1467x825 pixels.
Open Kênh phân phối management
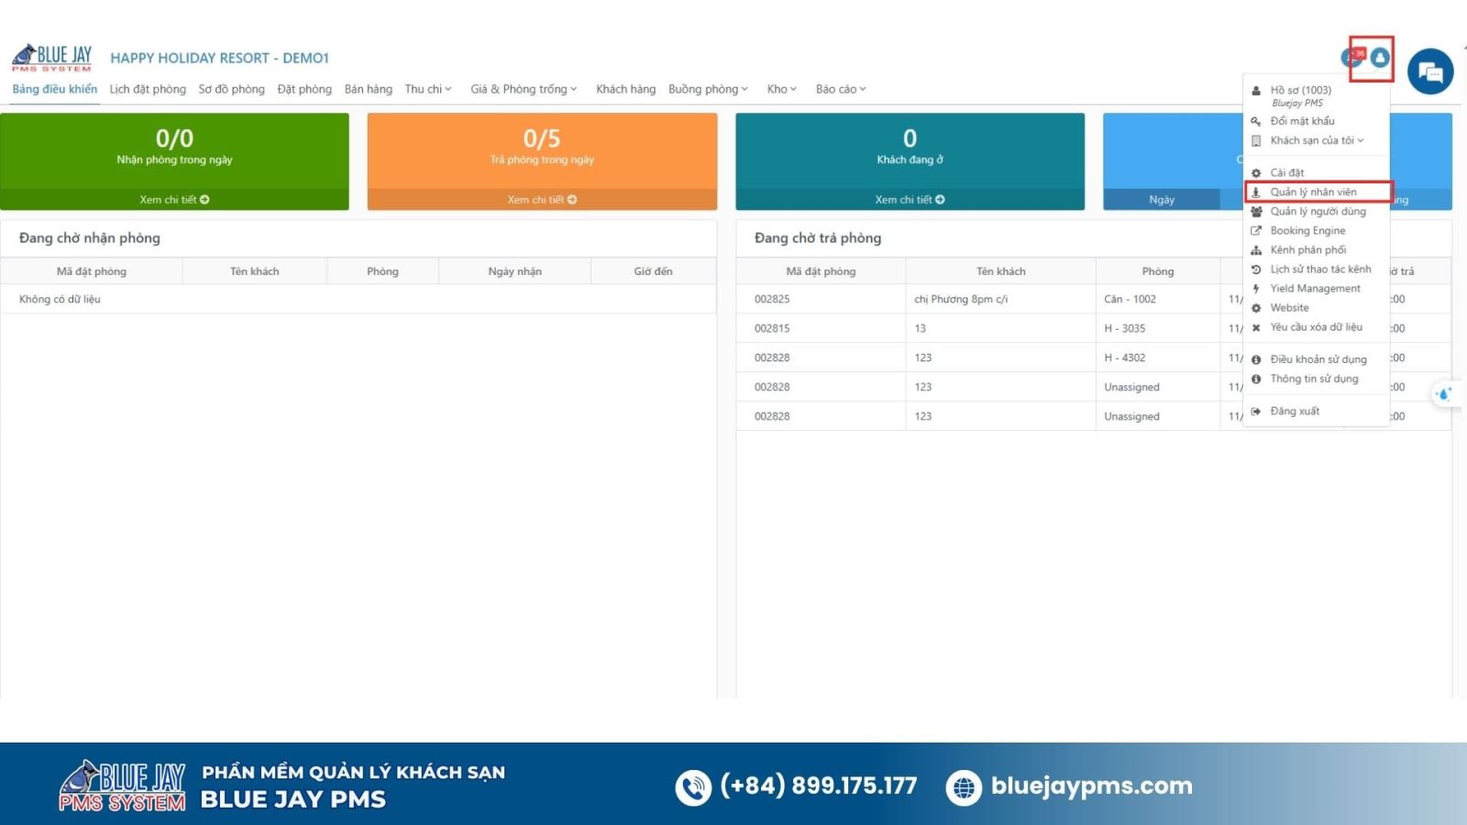click(1308, 249)
